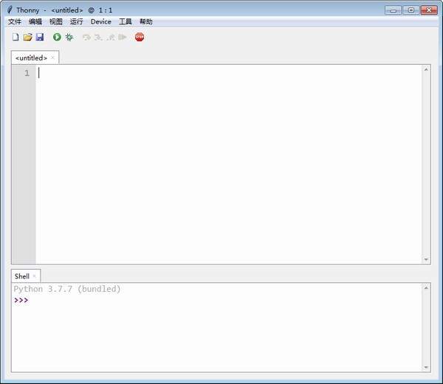Click the Shell scrollbar down arrow
Screen dimensions: 443x384
click(426, 367)
